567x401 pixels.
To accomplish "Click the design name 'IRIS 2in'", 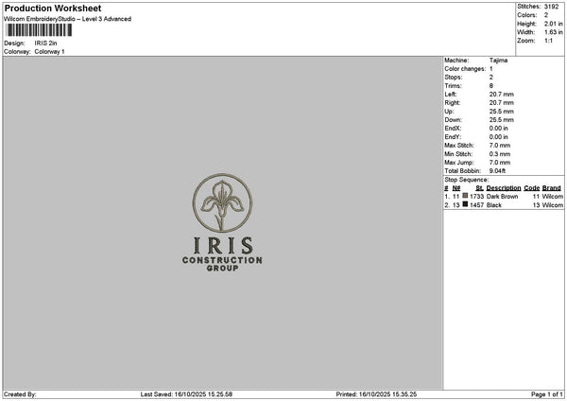I will (x=46, y=44).
